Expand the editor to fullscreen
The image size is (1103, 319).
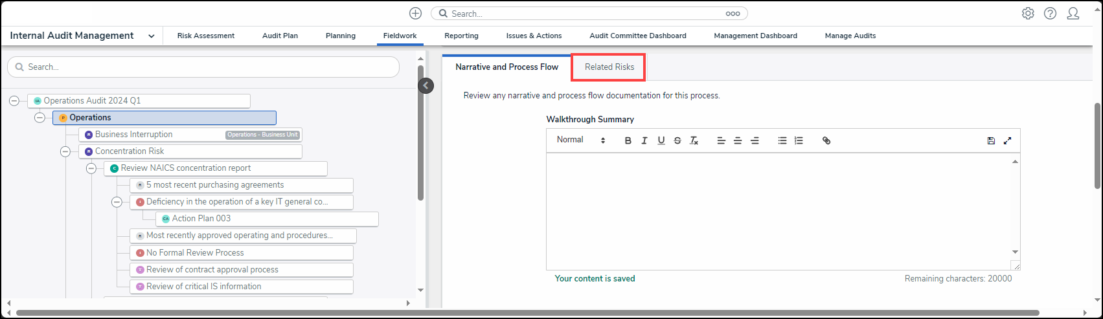1007,140
